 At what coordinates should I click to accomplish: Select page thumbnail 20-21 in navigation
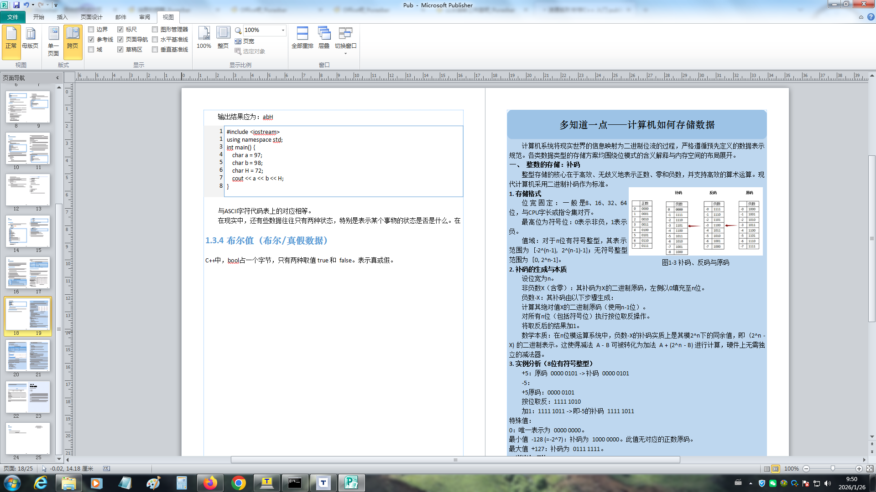tap(28, 356)
